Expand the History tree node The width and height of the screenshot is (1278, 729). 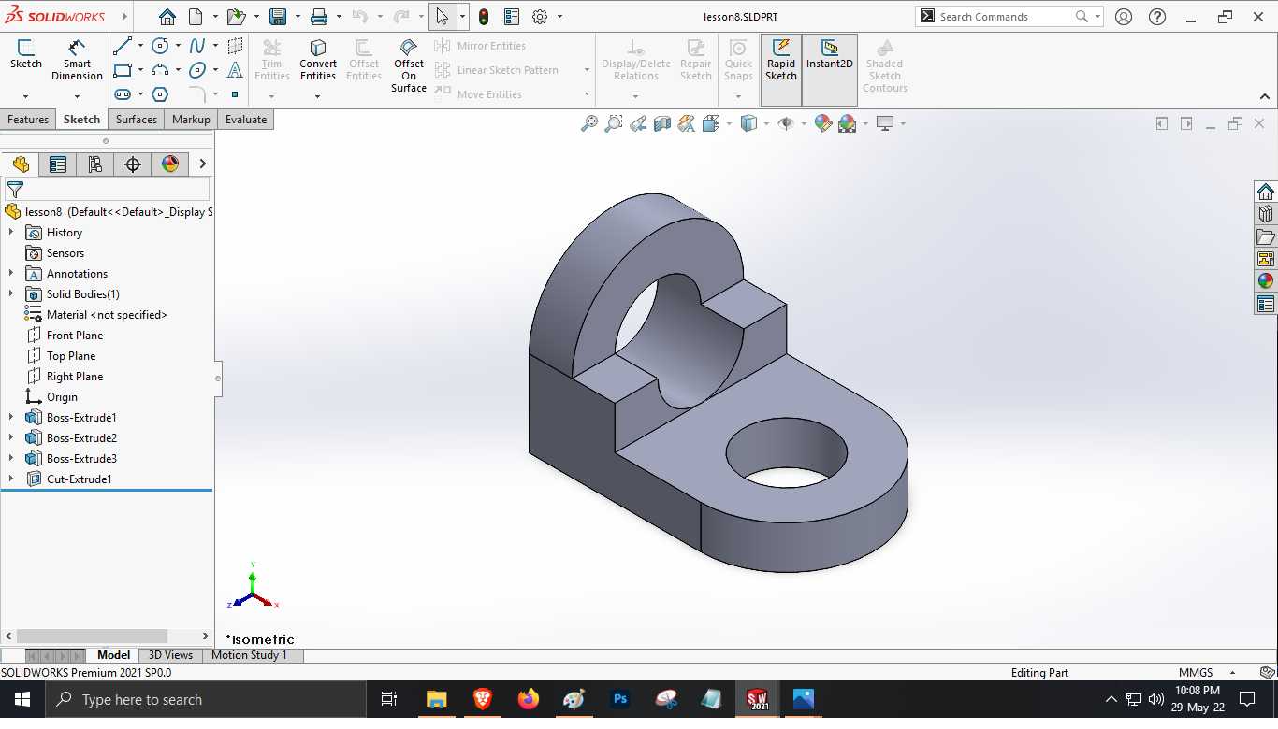[11, 233]
